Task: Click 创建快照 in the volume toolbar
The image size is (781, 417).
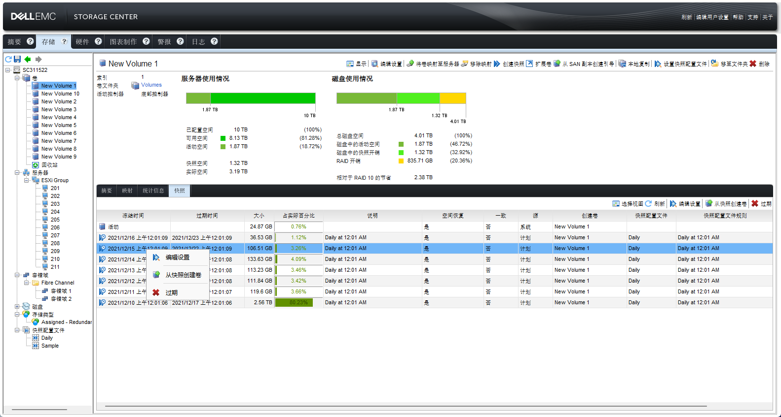Action: [x=509, y=64]
